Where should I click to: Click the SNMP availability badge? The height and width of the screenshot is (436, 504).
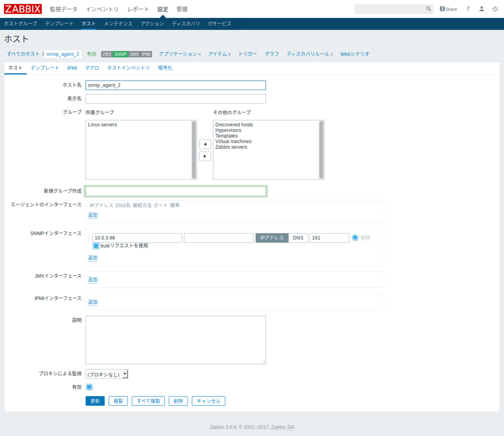(x=121, y=54)
